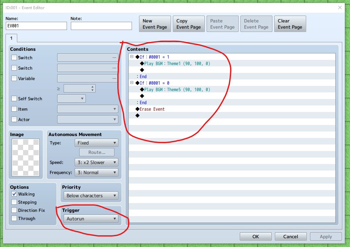
Task: Check the Item condition checkbox
Action: pos(14,109)
